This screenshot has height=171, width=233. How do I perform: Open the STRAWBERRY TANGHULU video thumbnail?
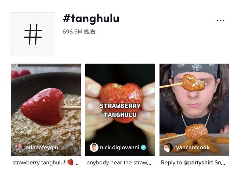click(x=120, y=110)
